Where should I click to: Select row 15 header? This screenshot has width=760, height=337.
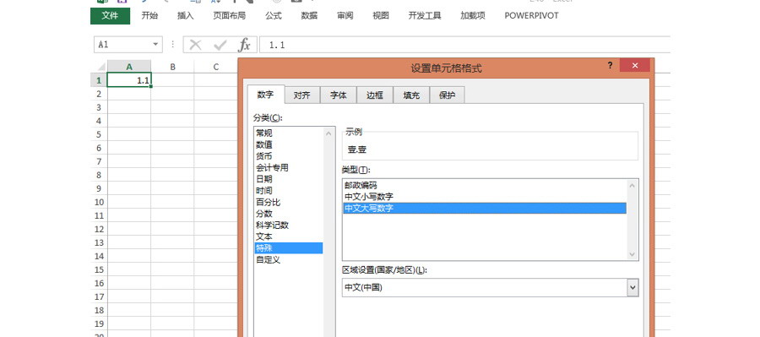click(x=99, y=269)
